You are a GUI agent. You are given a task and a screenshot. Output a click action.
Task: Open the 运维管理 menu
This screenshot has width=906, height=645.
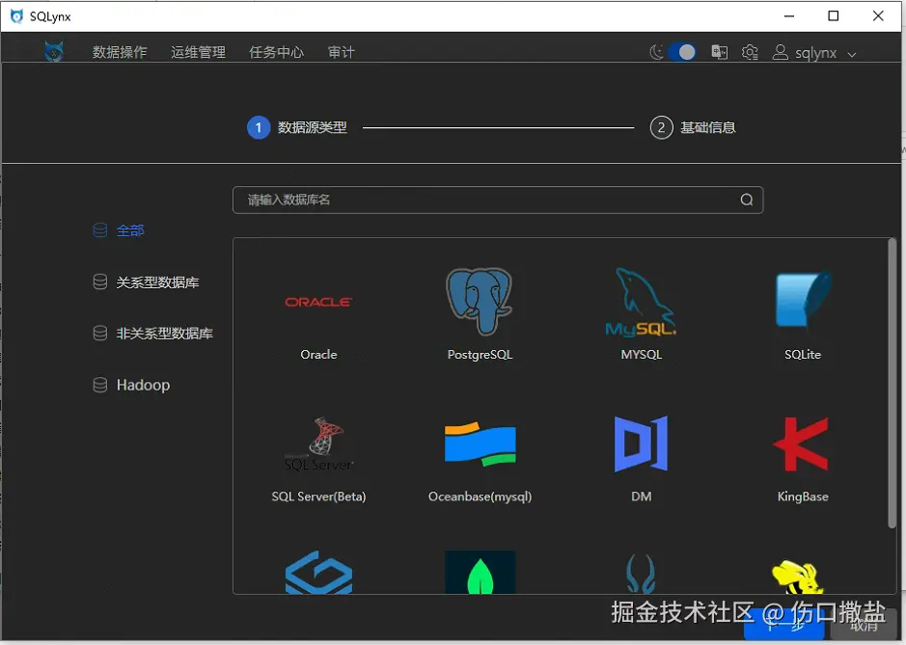coord(198,52)
